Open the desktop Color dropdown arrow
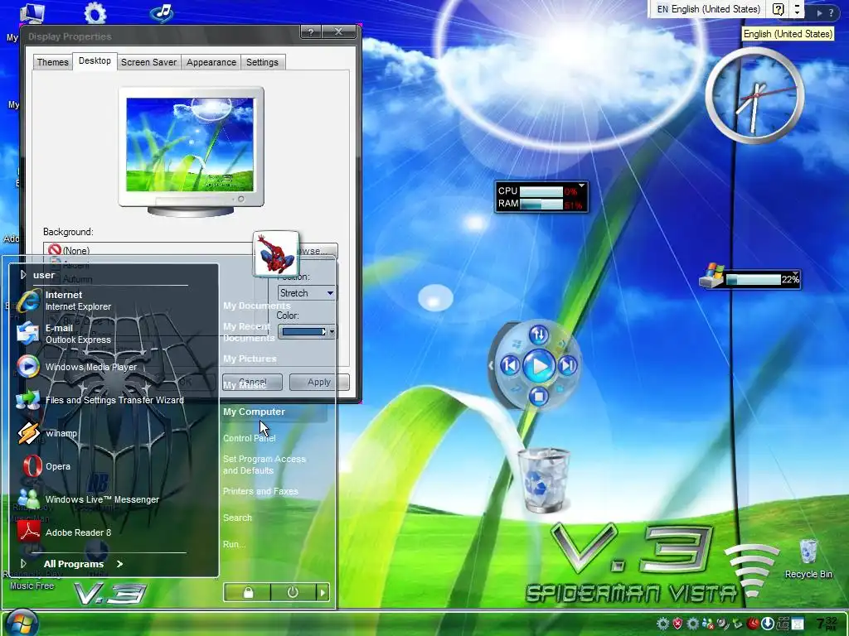The height and width of the screenshot is (636, 849). (x=332, y=331)
